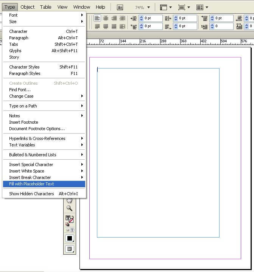Toggle Align Towards Spine alignment

[x=122, y=18]
